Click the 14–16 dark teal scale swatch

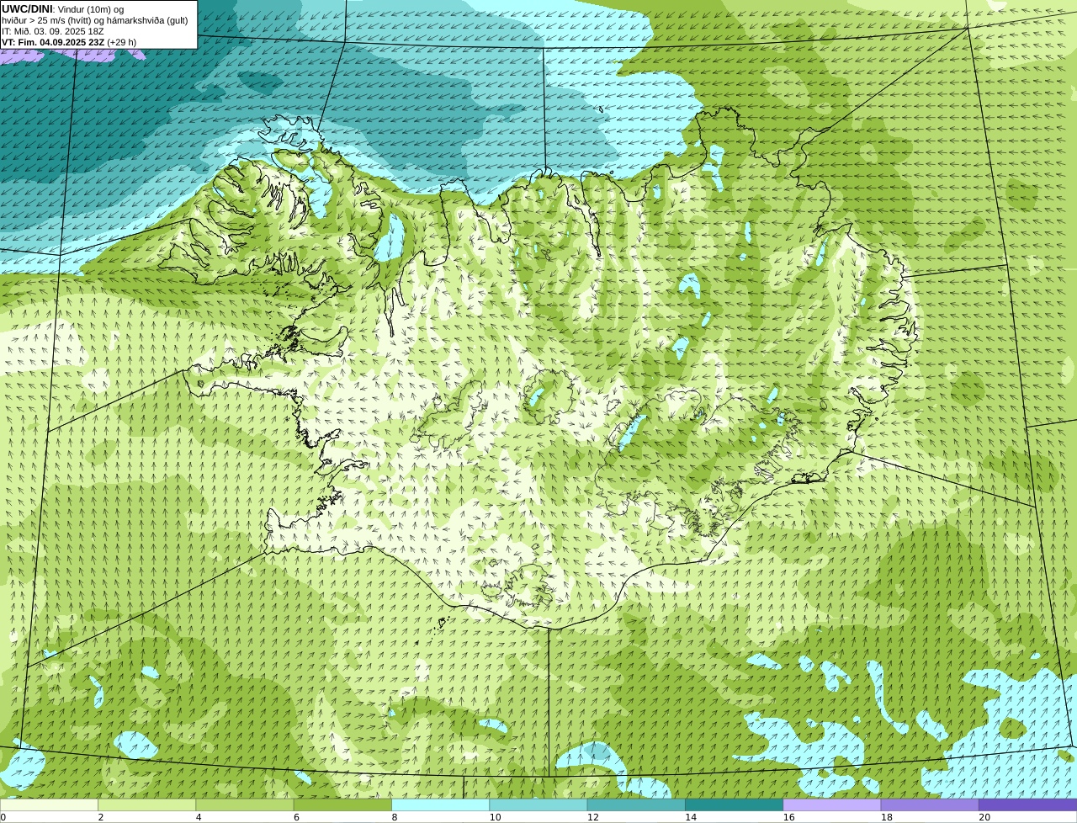click(734, 804)
